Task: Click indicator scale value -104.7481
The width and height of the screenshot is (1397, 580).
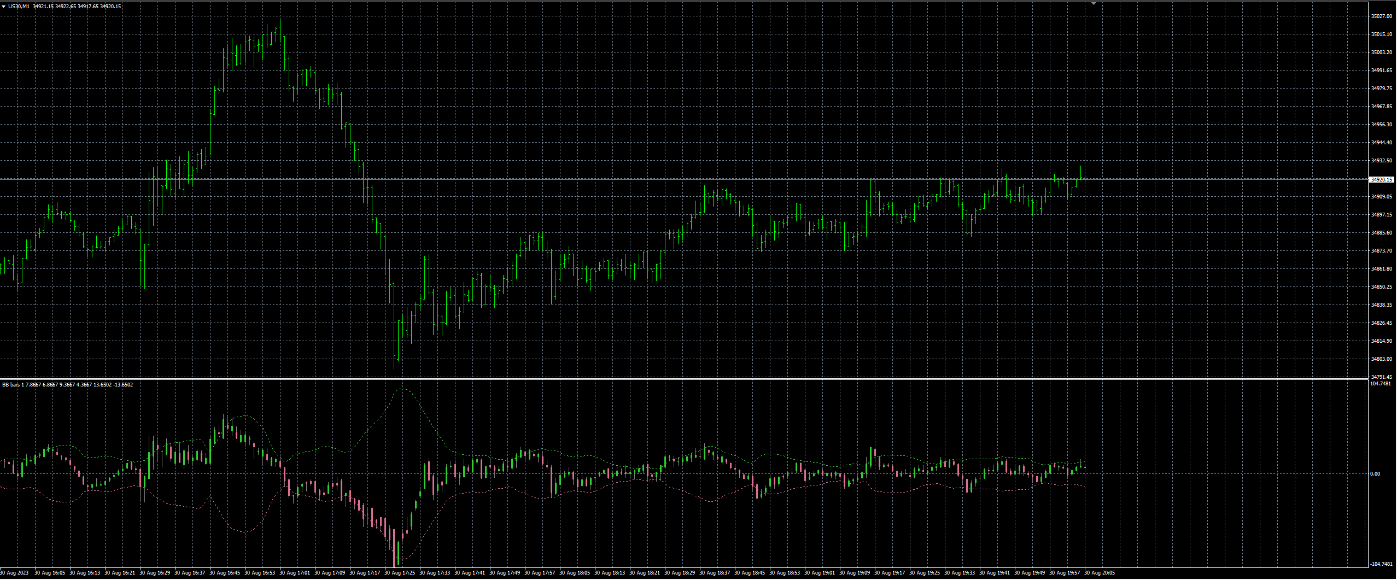Action: point(1381,564)
